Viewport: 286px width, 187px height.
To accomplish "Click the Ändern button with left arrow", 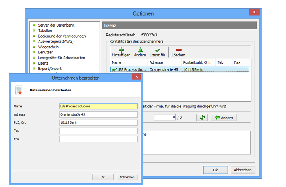I will click(223, 118).
